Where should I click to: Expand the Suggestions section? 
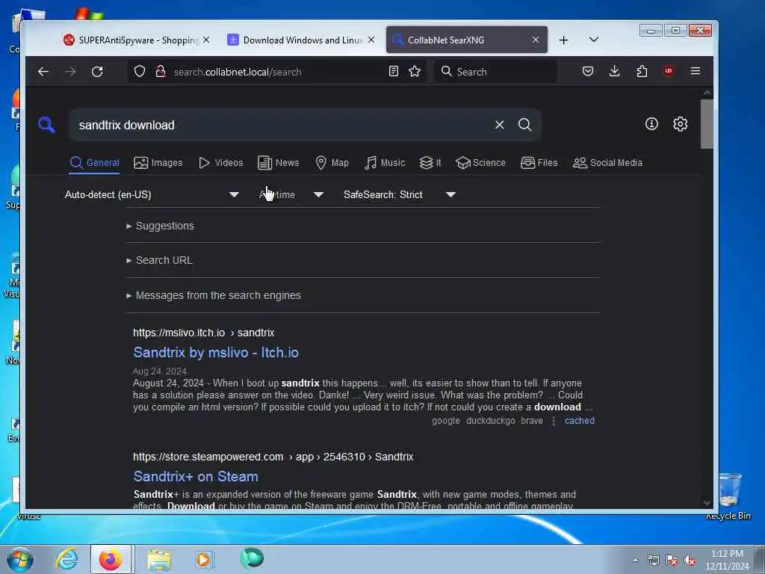point(160,226)
